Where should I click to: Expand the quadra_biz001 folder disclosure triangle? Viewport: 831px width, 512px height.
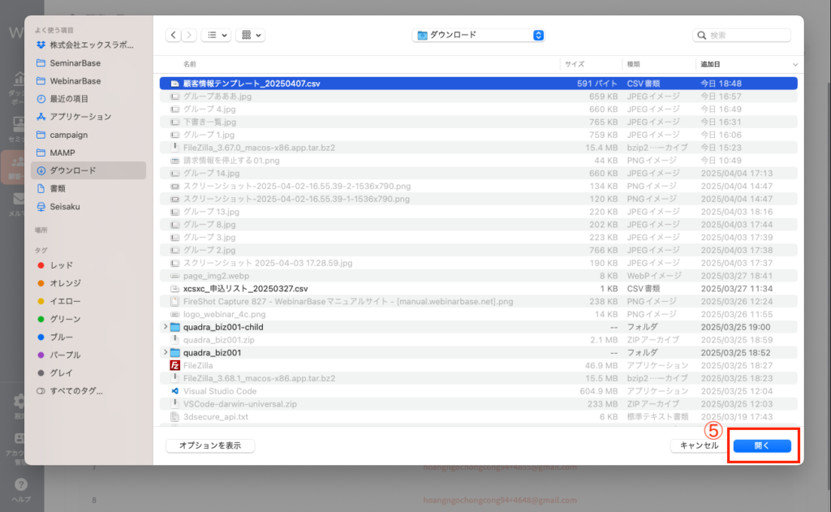(166, 353)
